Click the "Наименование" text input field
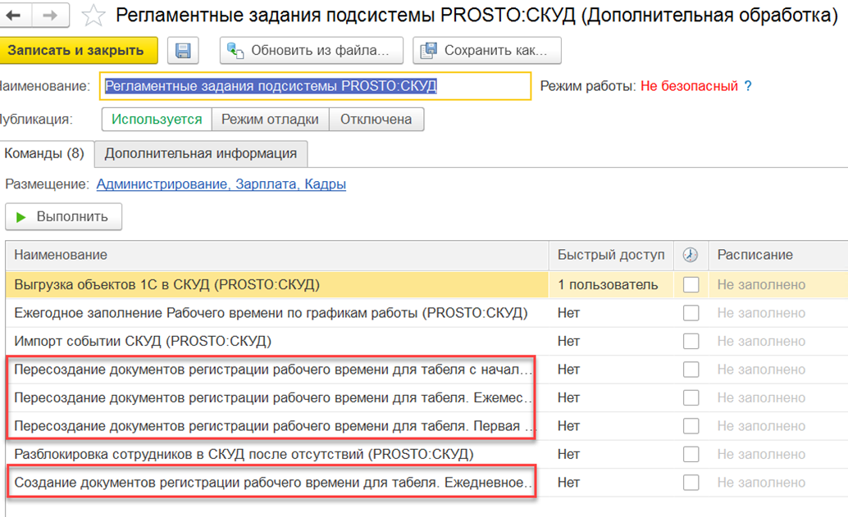Screen dimensions: 848x517 point(316,86)
